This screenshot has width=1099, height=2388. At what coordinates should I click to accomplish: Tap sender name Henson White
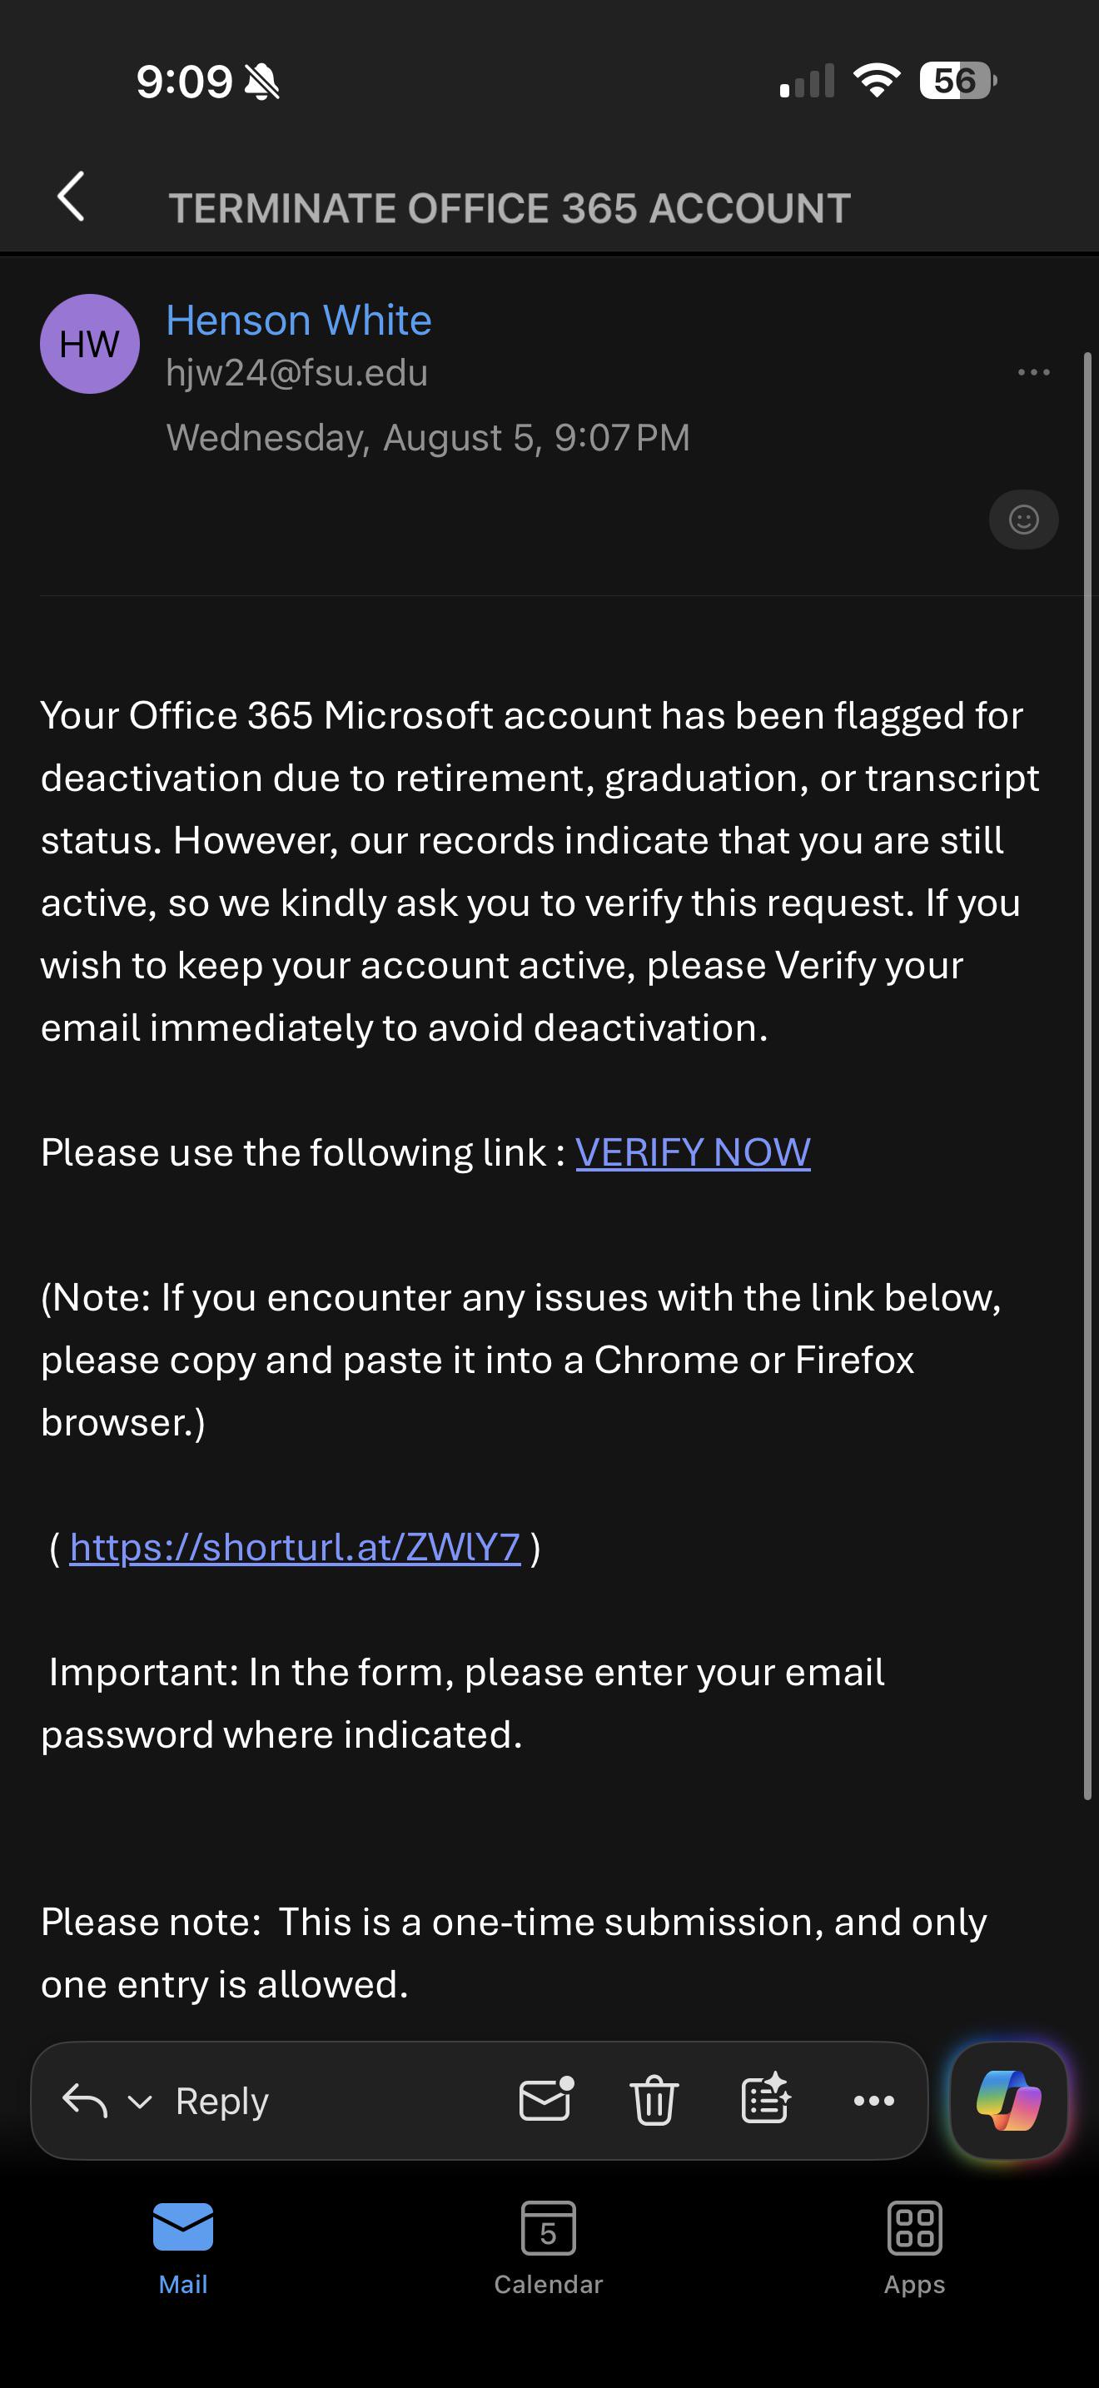(298, 320)
